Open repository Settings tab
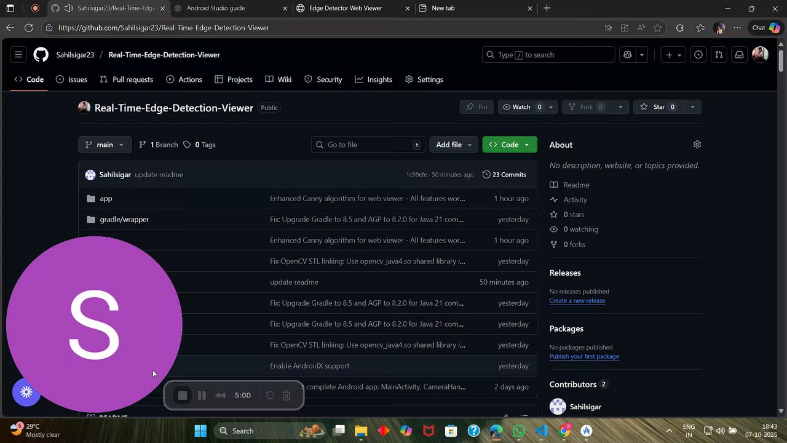 [424, 79]
